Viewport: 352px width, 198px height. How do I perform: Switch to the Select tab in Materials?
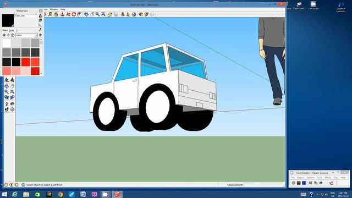click(x=5, y=30)
